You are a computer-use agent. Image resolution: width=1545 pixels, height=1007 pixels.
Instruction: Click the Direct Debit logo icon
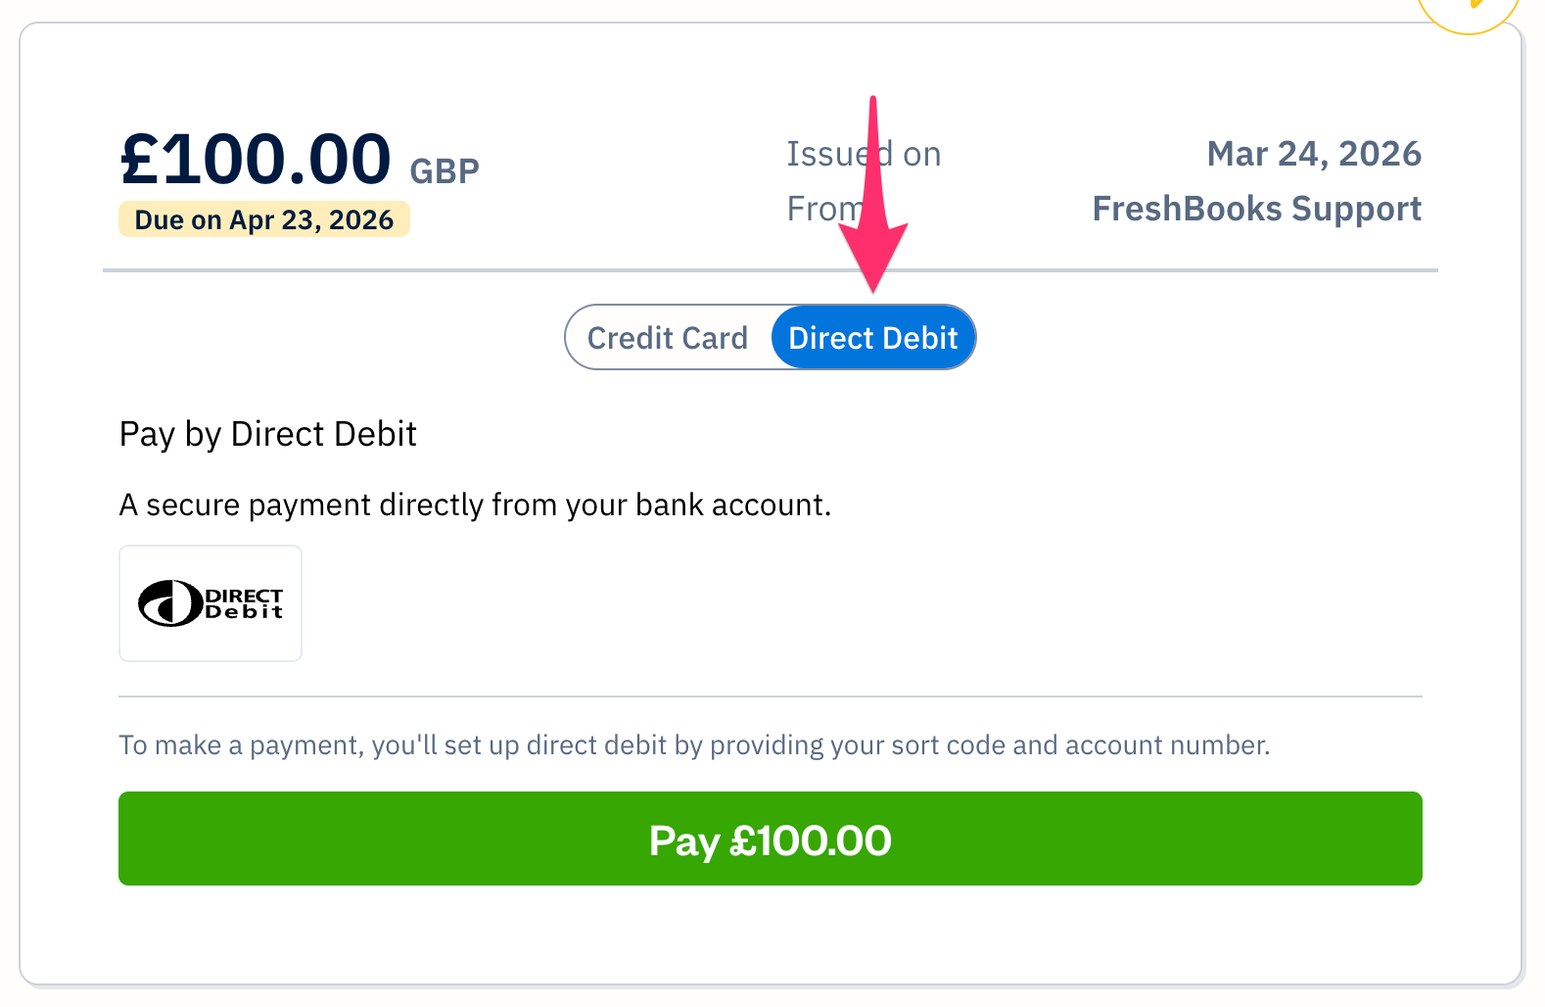click(x=210, y=602)
